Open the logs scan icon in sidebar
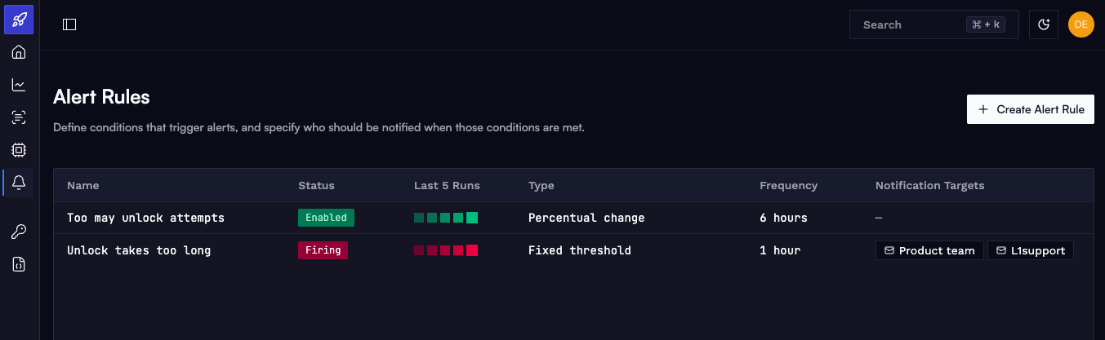 click(x=19, y=117)
